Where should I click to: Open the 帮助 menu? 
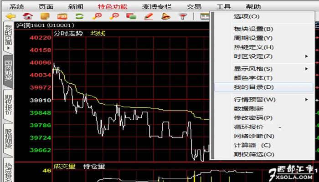pos(253,7)
